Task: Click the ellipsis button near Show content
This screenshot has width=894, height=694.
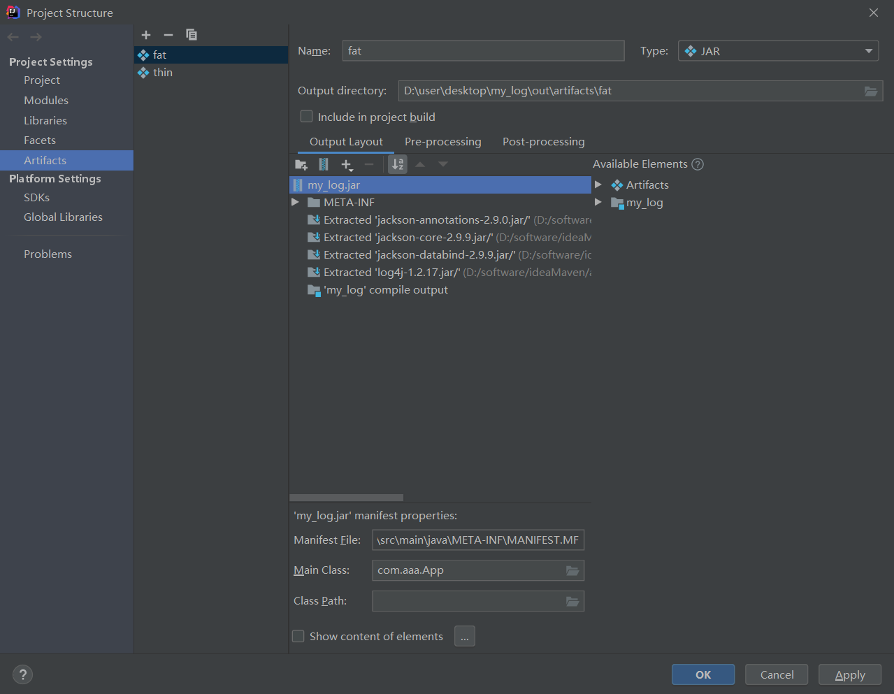Action: (x=465, y=636)
